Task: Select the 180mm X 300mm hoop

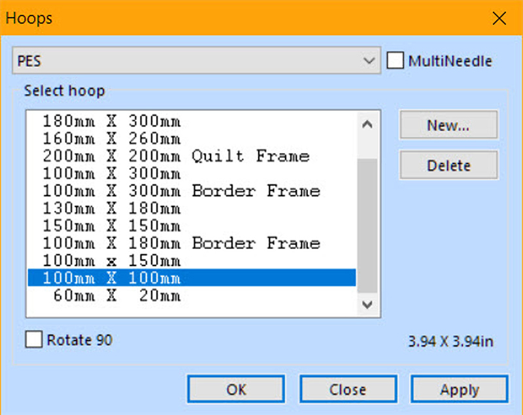Action: pos(111,122)
